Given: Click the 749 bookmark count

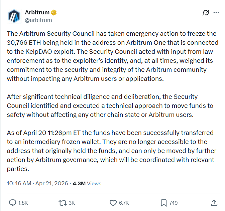Looking at the screenshot, I should click(174, 203).
